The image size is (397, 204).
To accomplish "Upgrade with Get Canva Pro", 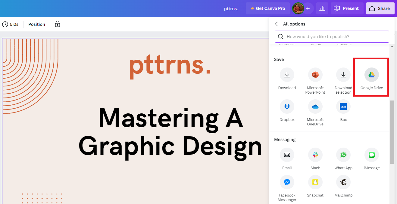I will tap(267, 8).
